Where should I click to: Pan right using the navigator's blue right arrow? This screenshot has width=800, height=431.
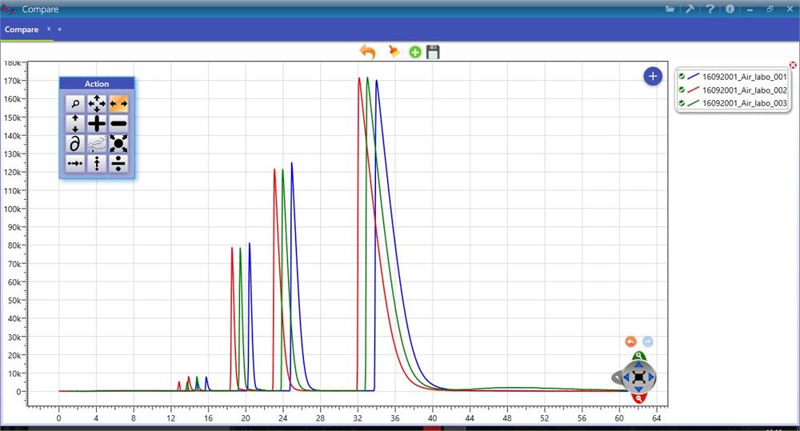coord(652,377)
